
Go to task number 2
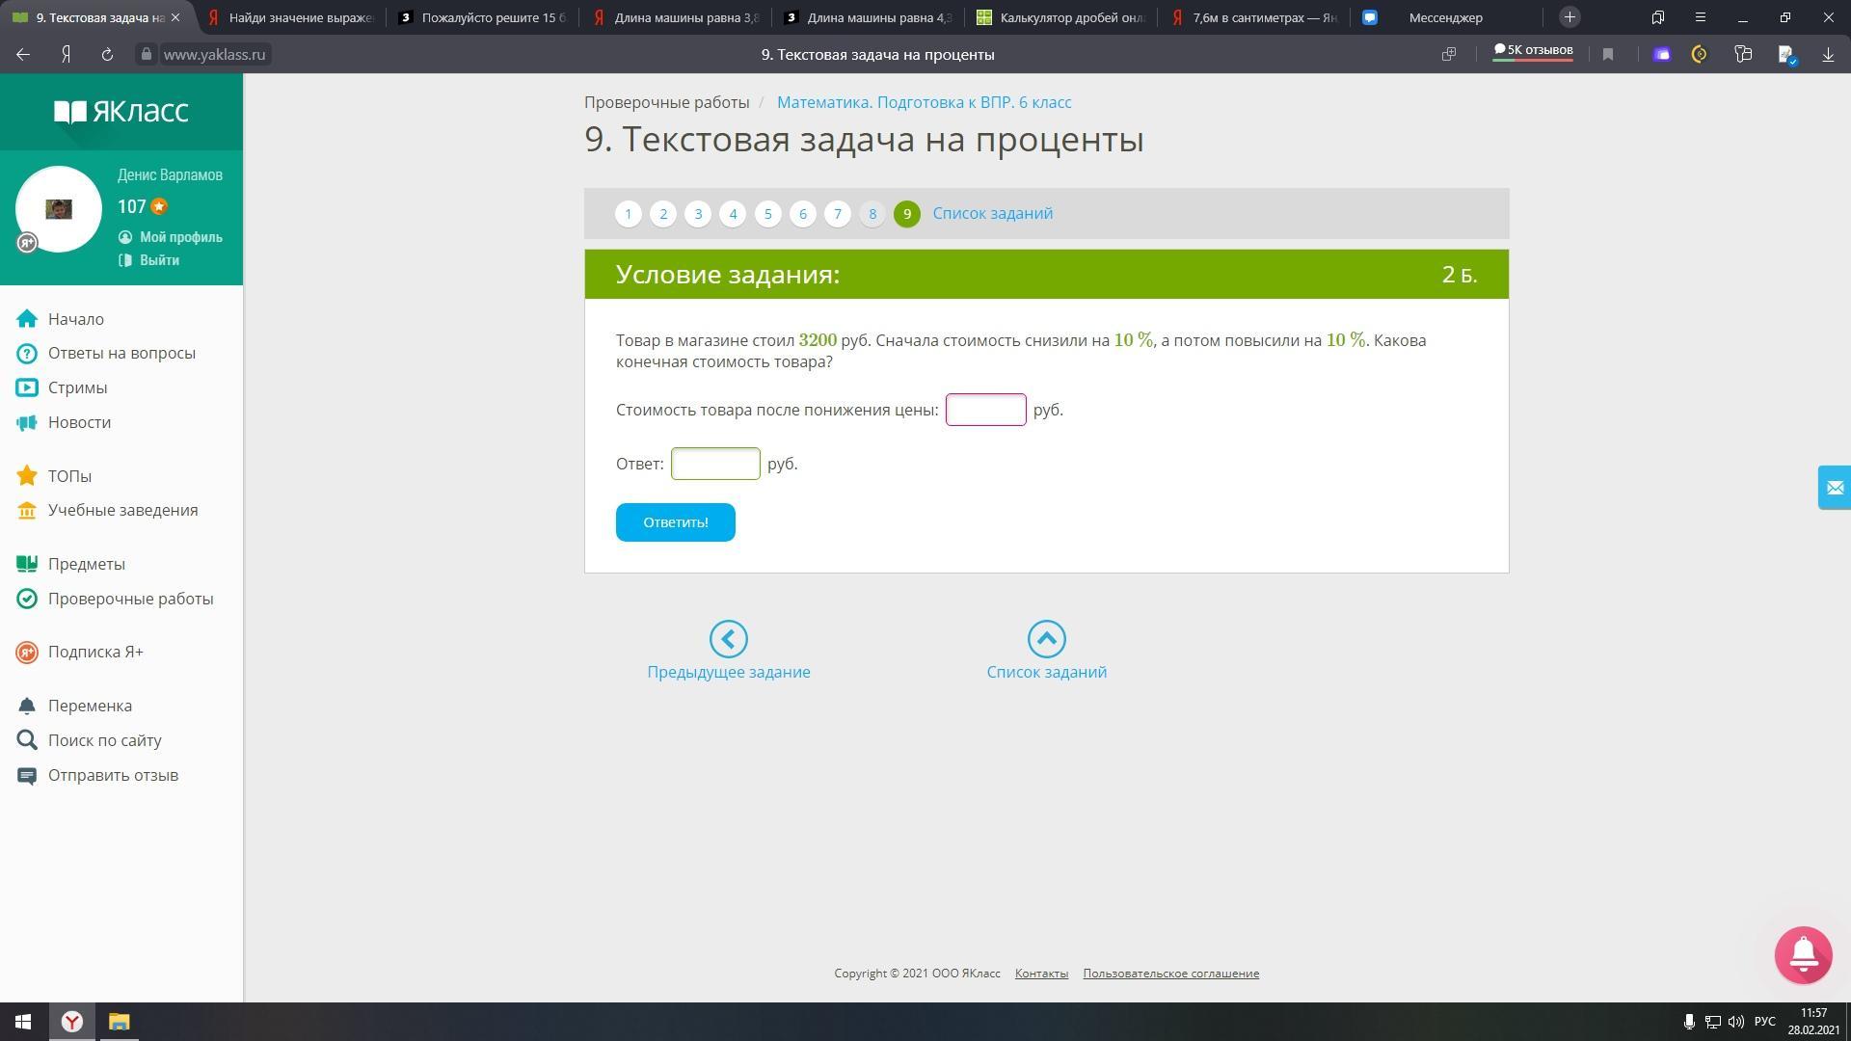pos(663,214)
